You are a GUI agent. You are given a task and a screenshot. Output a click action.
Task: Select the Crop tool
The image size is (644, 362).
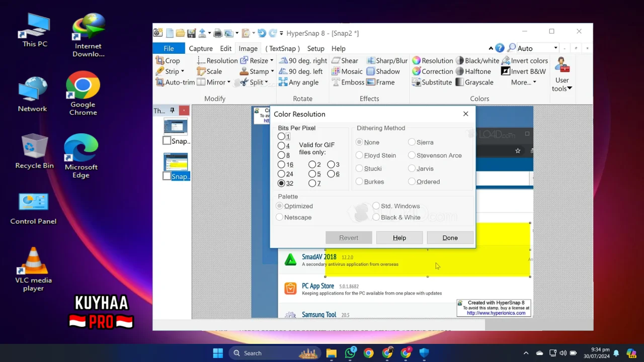click(x=168, y=60)
